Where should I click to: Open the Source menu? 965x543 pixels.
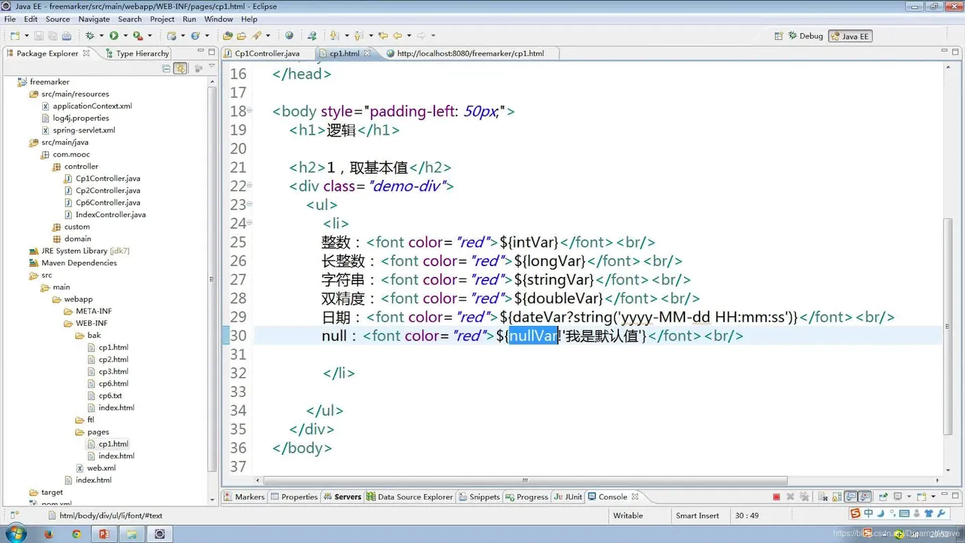coord(58,19)
